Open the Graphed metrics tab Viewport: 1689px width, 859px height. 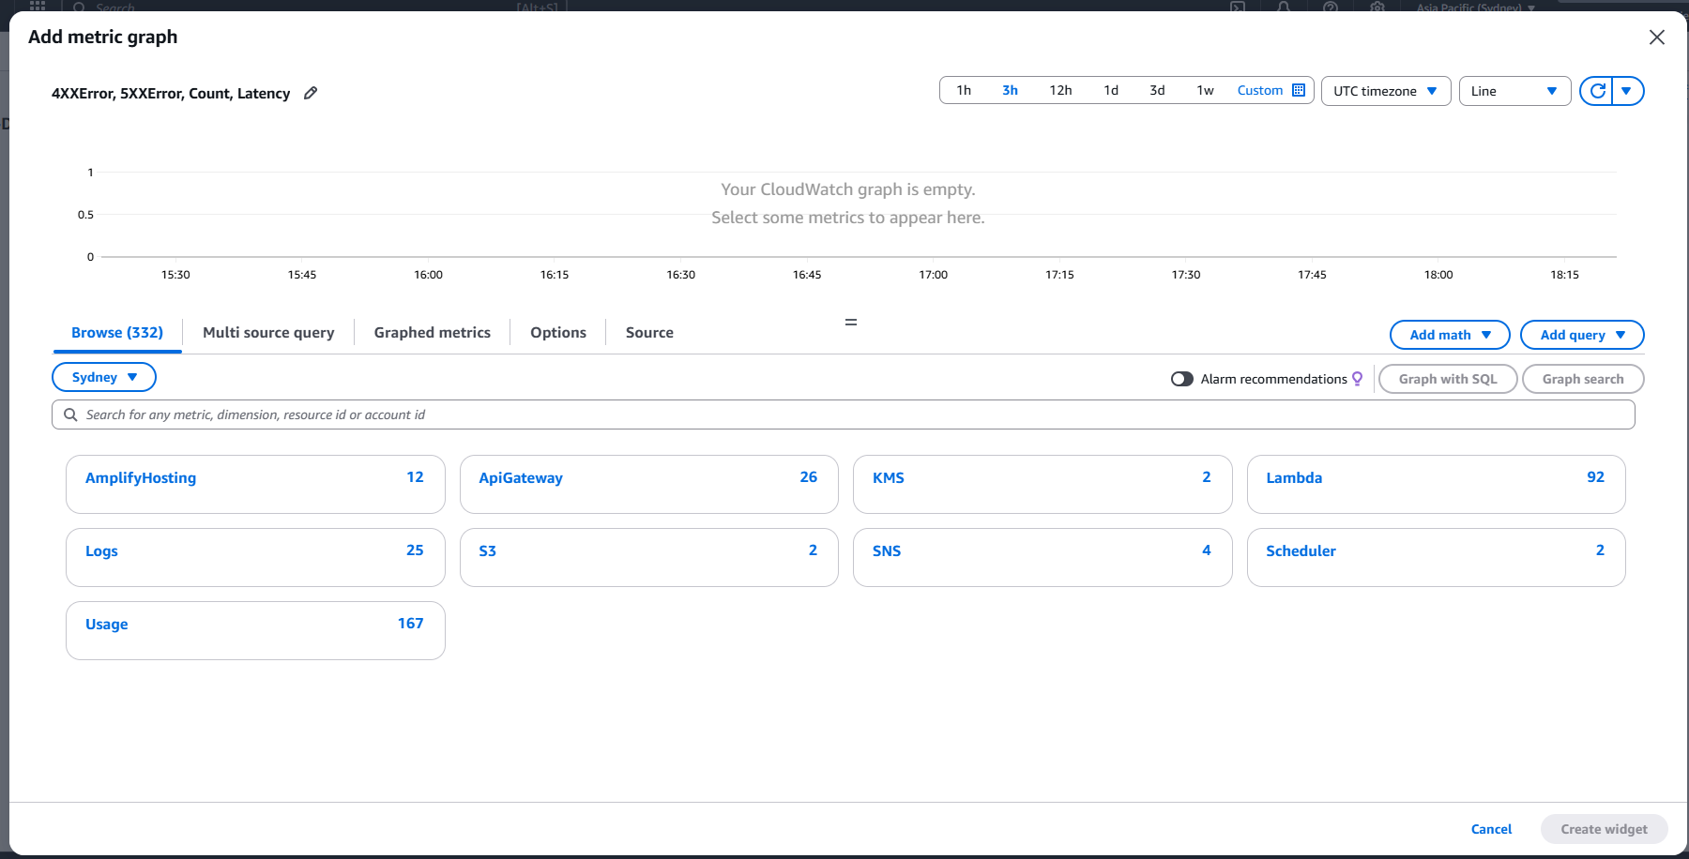click(433, 333)
